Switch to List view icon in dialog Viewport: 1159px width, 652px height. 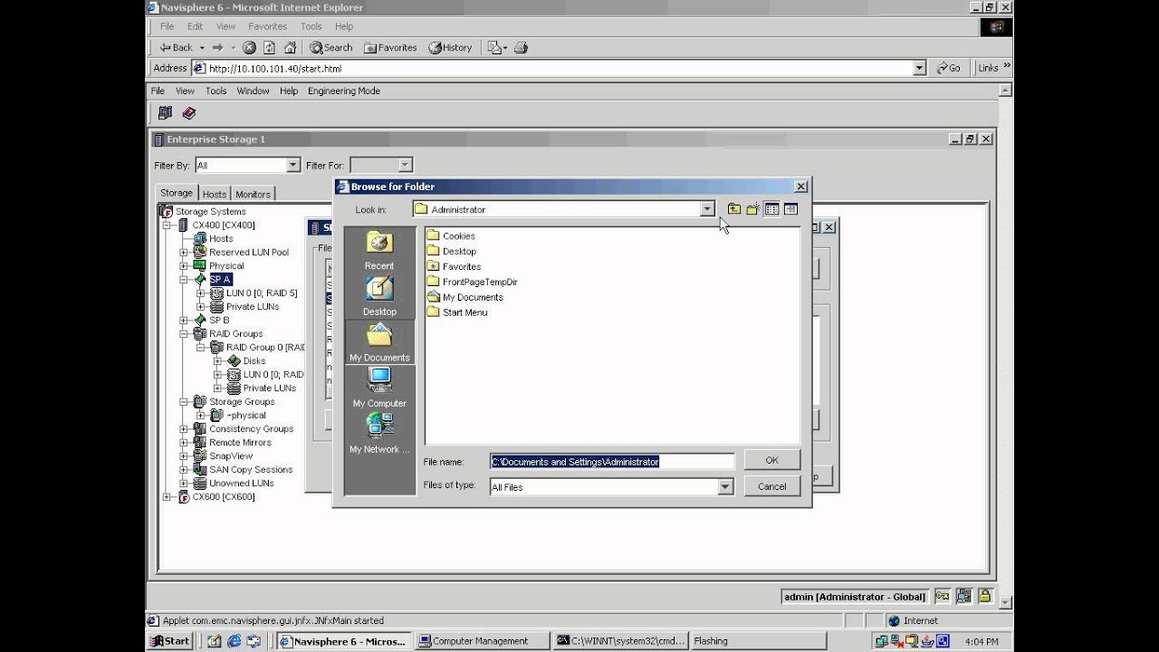click(771, 209)
